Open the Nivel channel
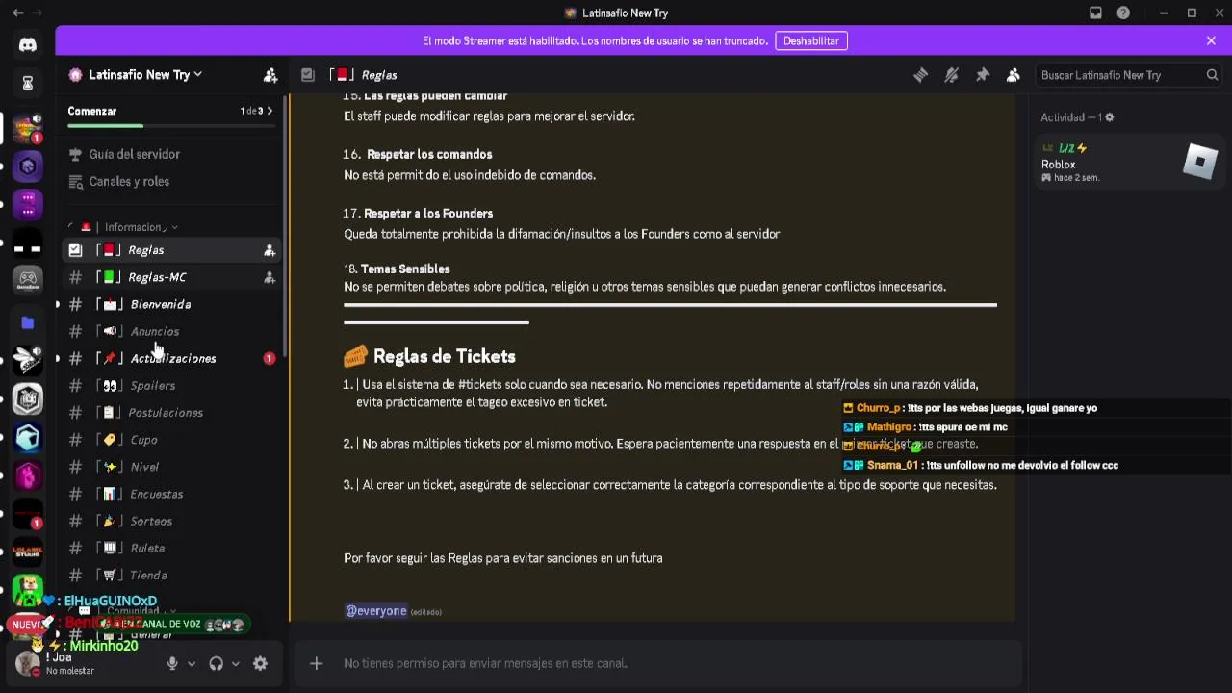Screen dimensions: 1232x693 [171, 467]
